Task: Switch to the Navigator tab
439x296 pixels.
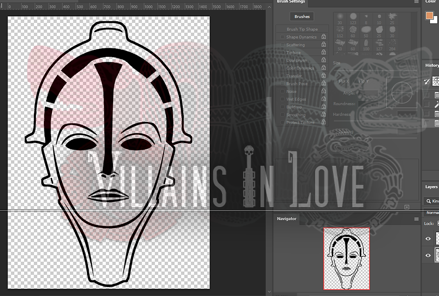Action: [x=286, y=219]
